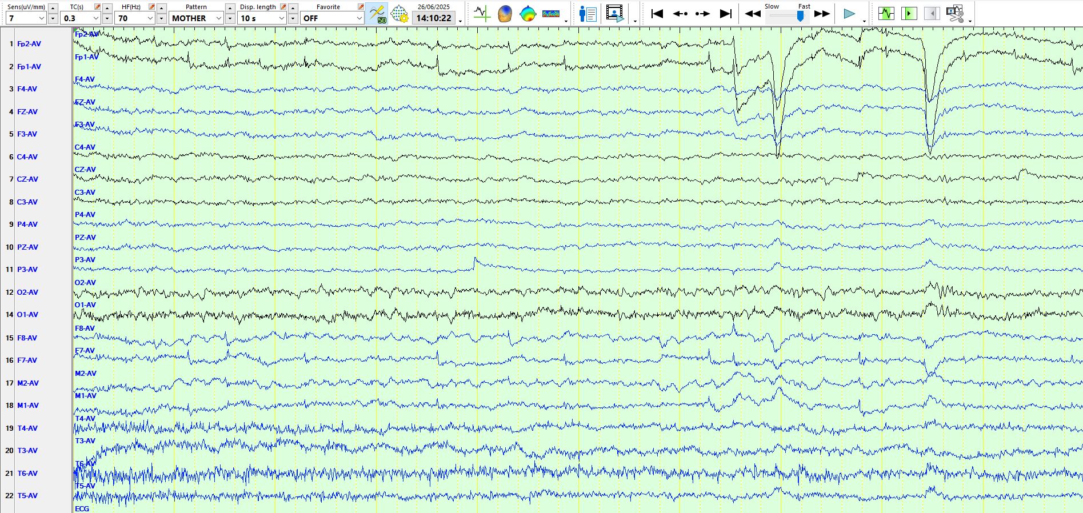Expand the Disp. length dropdown

[281, 18]
